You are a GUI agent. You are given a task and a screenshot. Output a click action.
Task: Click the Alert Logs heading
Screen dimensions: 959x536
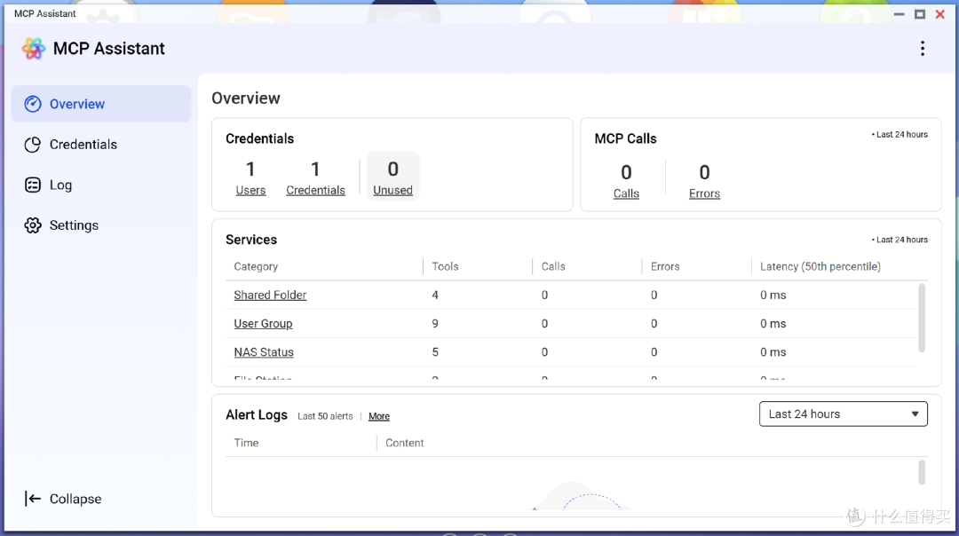(257, 415)
